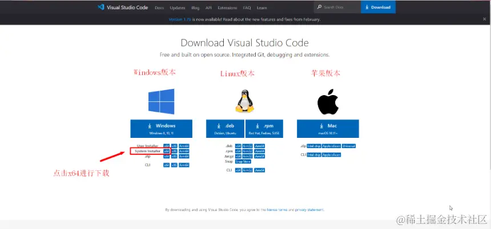
Task: Download User Installer Arm64
Action: coord(184,146)
